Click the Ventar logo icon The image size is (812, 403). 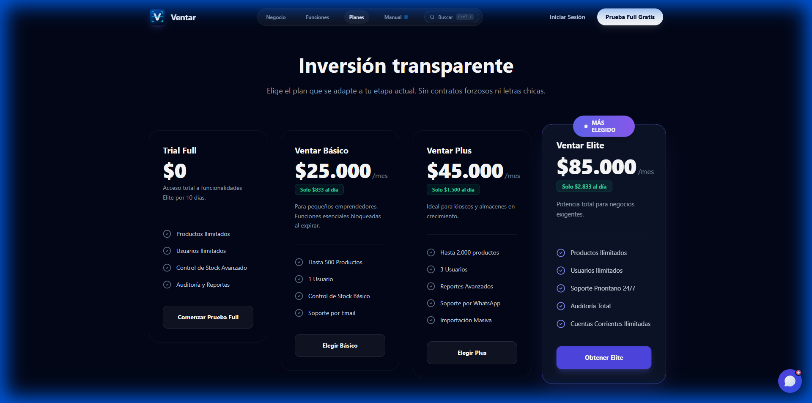pyautogui.click(x=157, y=17)
